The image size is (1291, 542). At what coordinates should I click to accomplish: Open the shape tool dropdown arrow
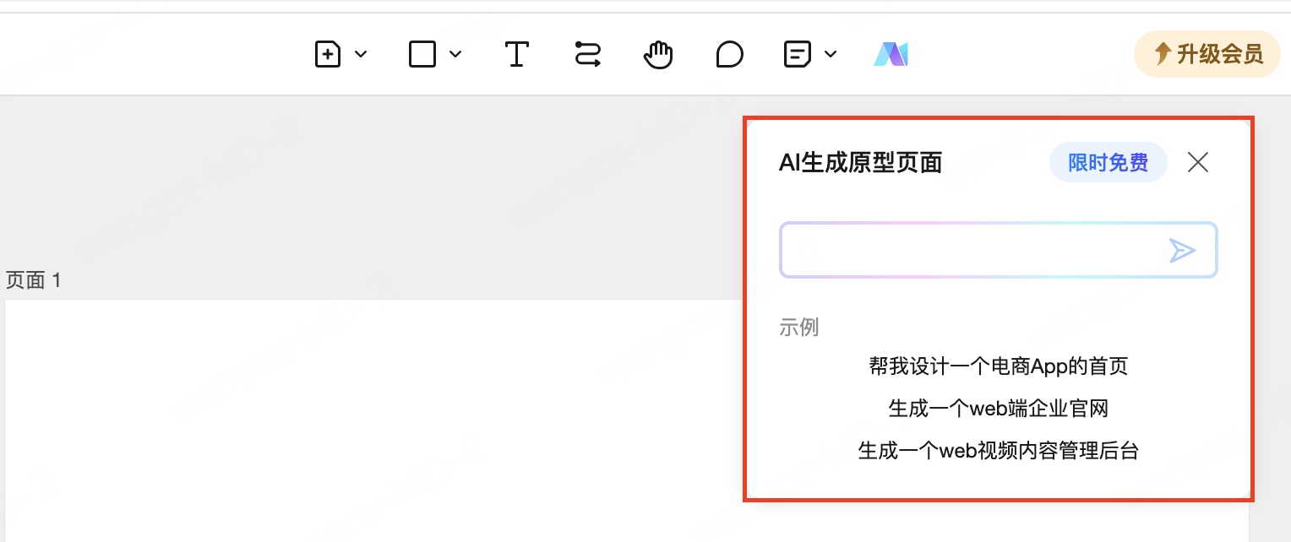tap(455, 55)
